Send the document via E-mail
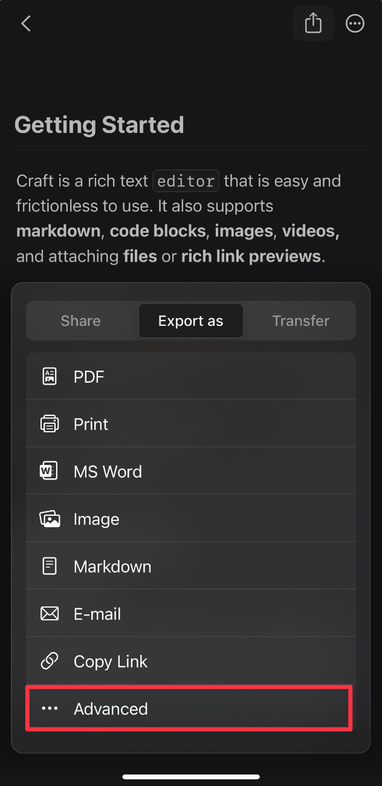Viewport: 382px width, 786px height. click(191, 614)
